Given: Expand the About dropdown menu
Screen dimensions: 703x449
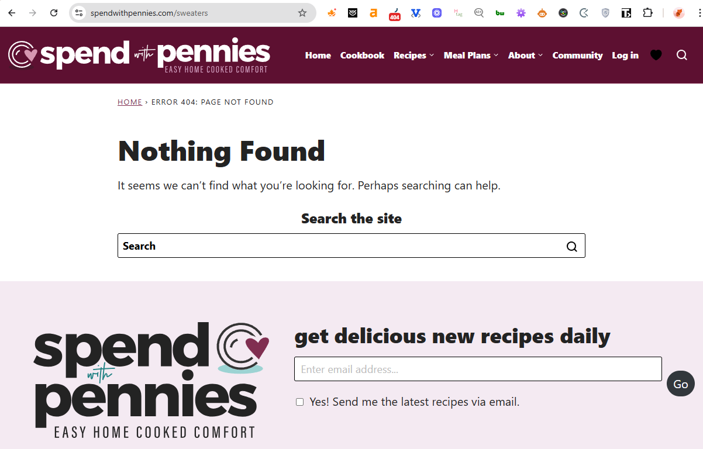Looking at the screenshot, I should (x=525, y=56).
